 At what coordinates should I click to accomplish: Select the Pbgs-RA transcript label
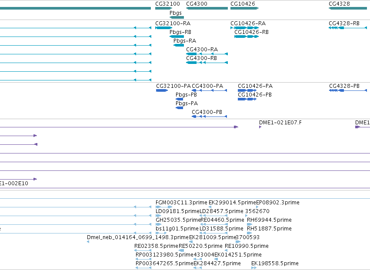pyautogui.click(x=185, y=41)
